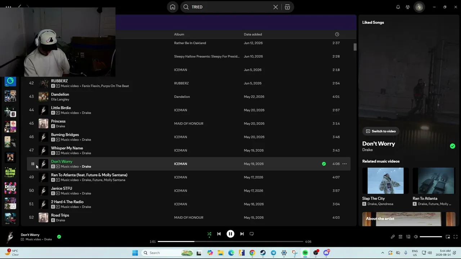Select the Whisper My Name track title
Image resolution: width=461 pixels, height=259 pixels.
coord(67,148)
